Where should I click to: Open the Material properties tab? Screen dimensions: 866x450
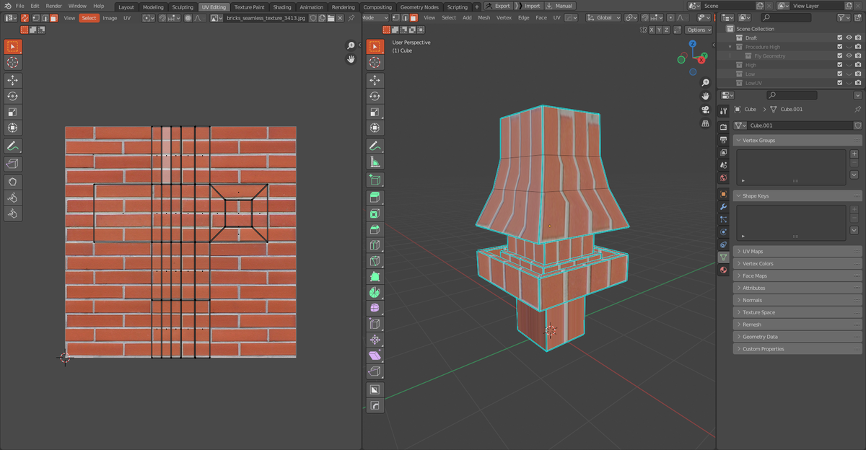723,270
